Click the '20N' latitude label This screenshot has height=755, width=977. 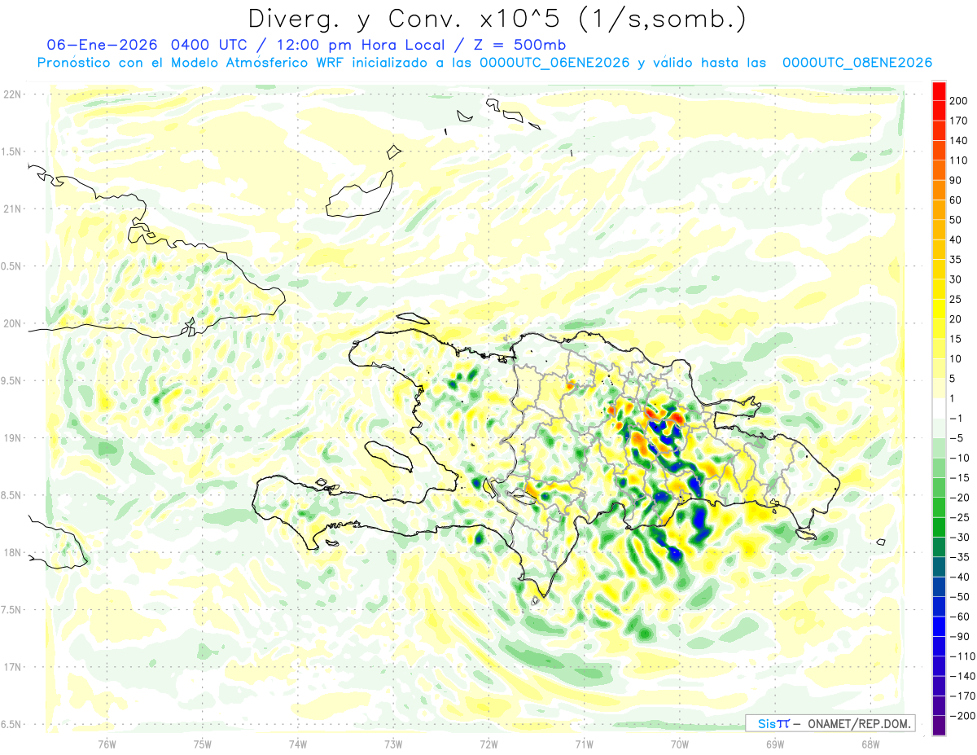[12, 323]
